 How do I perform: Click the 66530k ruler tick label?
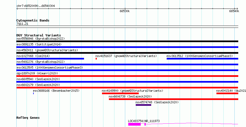click(x=125, y=11)
